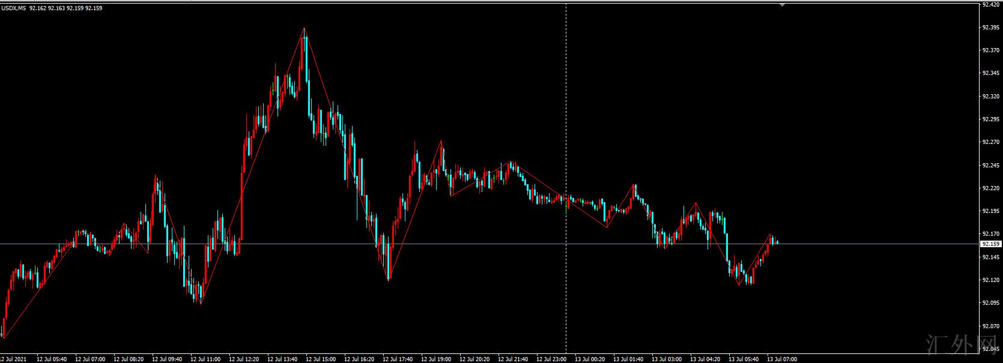Viewport: 1003px width, 363px height.
Task: Click time axis label 12 Jul 20:20
Action: point(474,359)
